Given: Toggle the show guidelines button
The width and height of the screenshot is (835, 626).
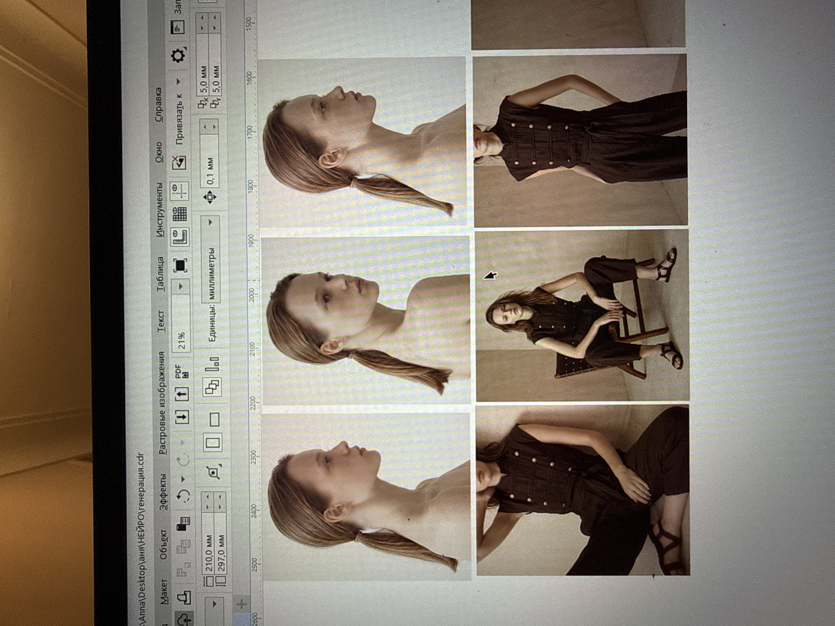Looking at the screenshot, I should click(180, 190).
